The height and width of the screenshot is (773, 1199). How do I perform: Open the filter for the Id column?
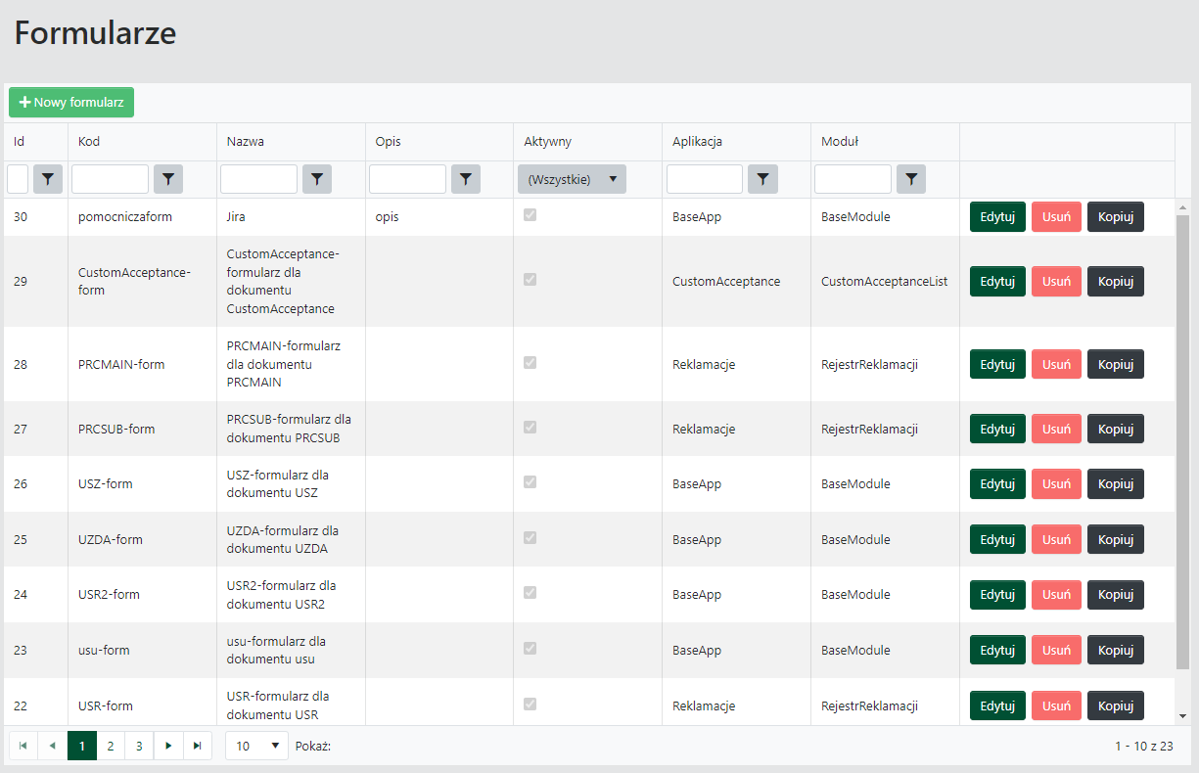[47, 179]
